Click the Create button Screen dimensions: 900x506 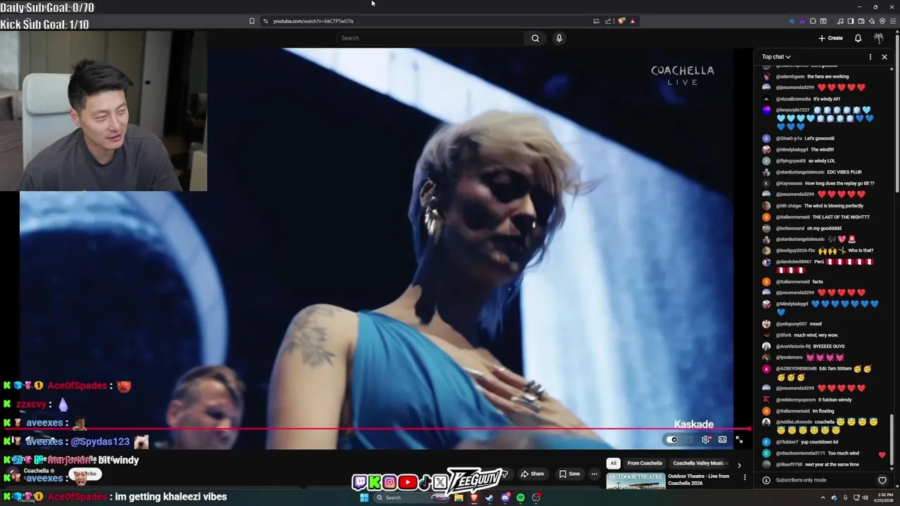[x=830, y=38]
